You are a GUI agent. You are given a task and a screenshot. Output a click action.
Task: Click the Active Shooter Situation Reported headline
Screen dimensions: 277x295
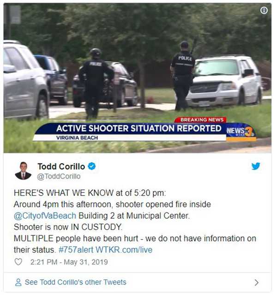(x=138, y=128)
